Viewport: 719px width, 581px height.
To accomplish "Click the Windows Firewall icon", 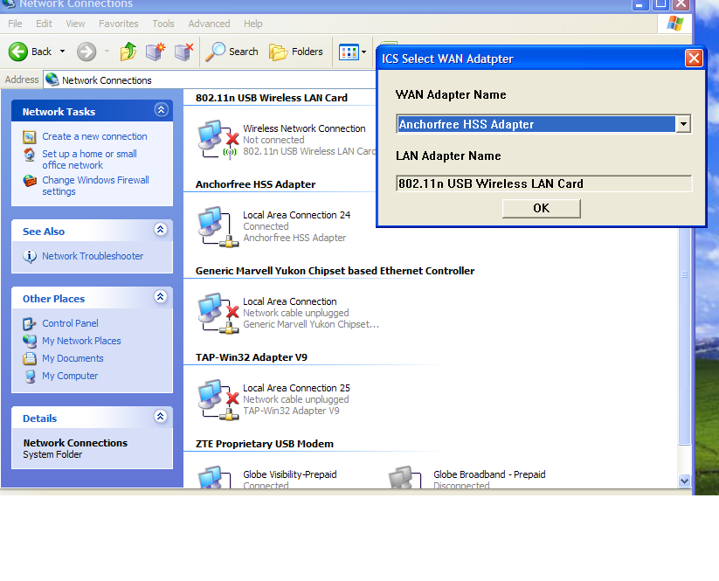I will click(30, 181).
